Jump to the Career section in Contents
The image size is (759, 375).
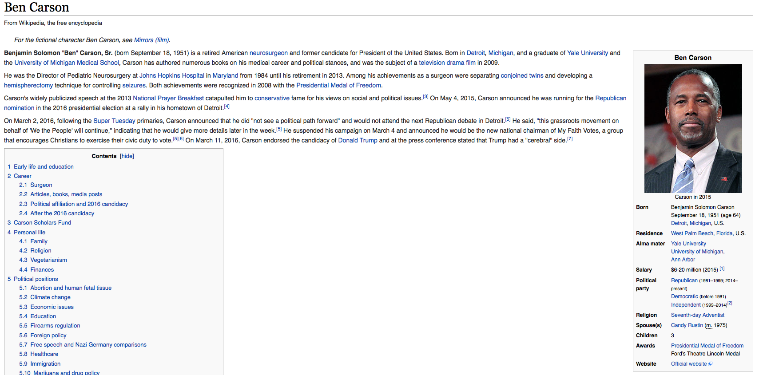(22, 176)
